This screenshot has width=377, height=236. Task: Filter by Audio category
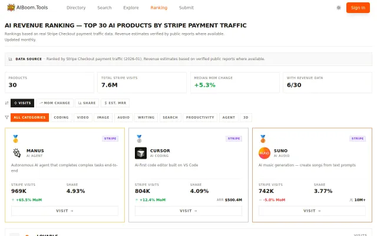point(124,117)
